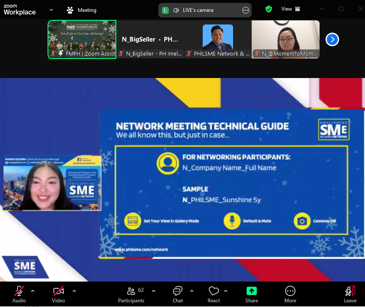Viewport: 365px width, 307px height.
Task: Open the Zoom Workplace dropdown chevron
Action: pyautogui.click(x=51, y=10)
